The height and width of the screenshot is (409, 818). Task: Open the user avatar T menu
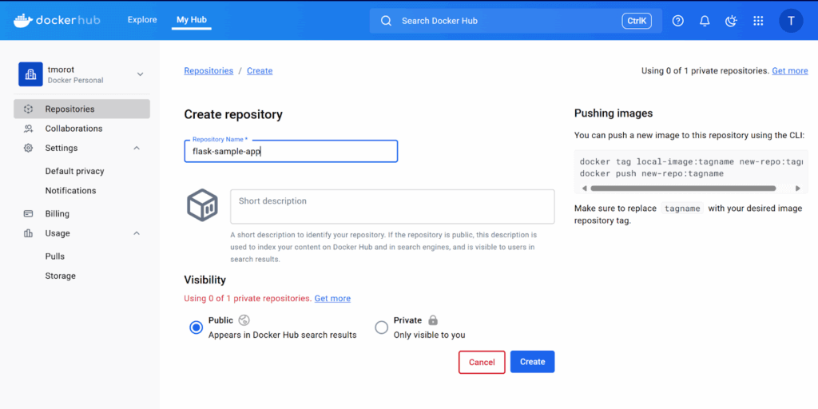click(791, 21)
